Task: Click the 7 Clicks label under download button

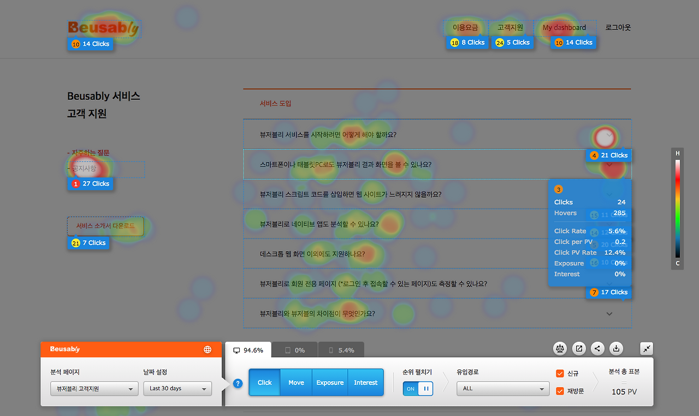Action: tap(88, 243)
